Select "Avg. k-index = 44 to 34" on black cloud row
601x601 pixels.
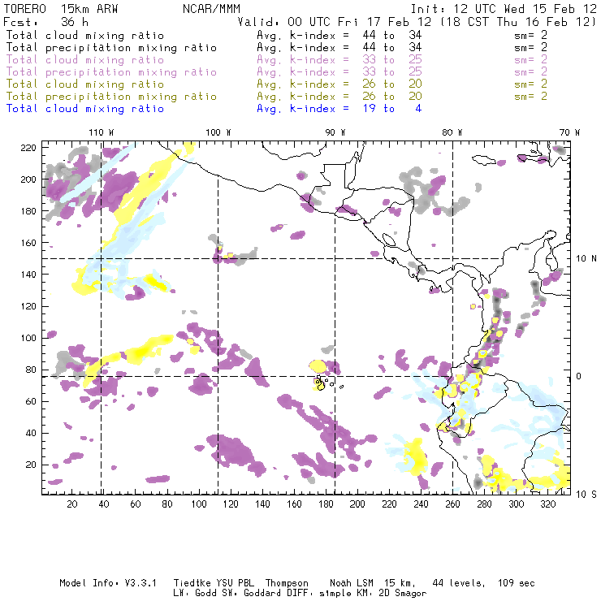(x=339, y=35)
